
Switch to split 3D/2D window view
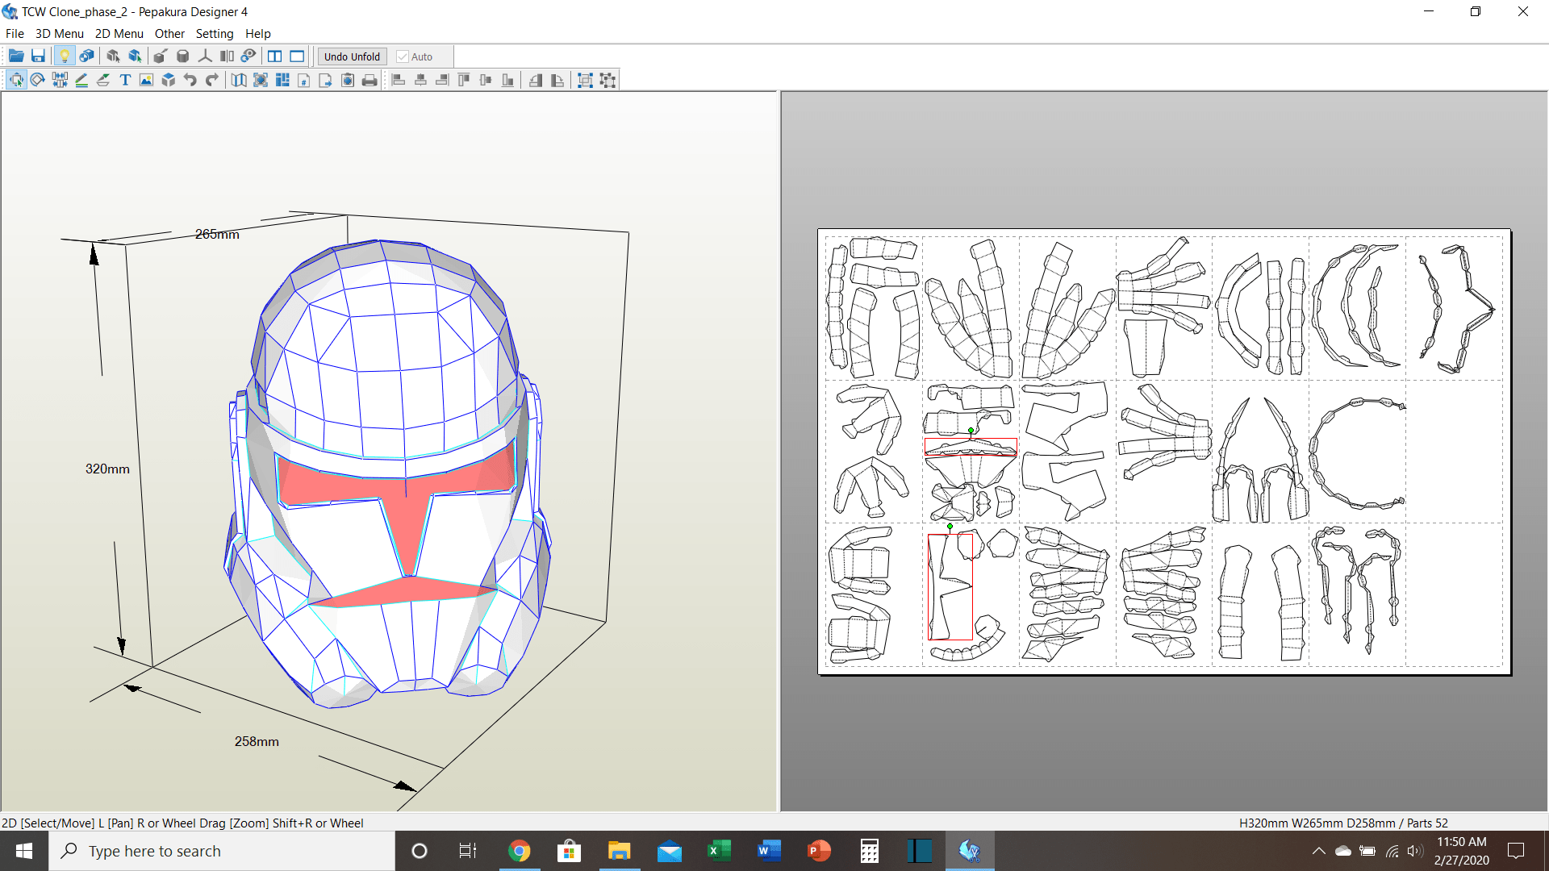pos(274,56)
